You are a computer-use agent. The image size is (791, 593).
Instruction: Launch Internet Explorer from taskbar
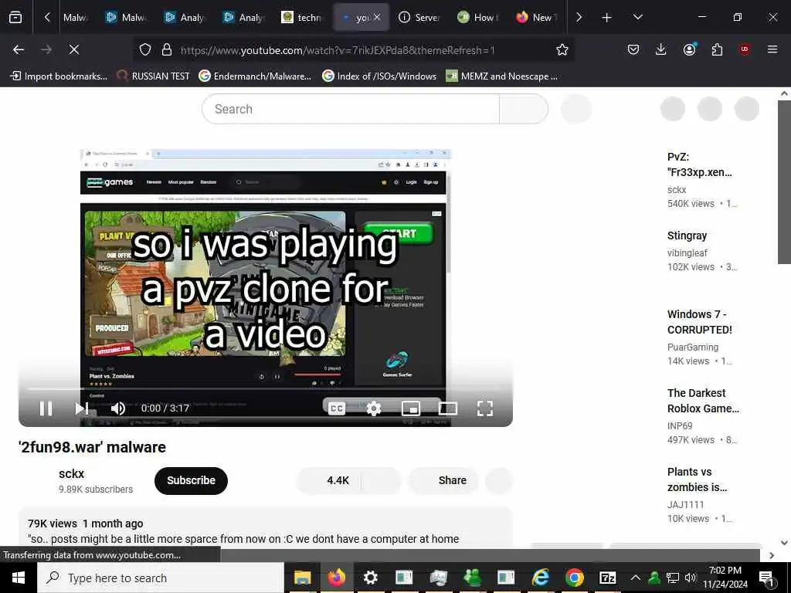pyautogui.click(x=540, y=578)
